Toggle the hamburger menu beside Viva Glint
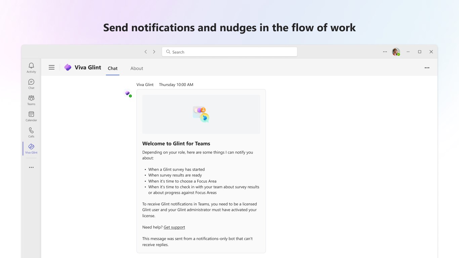Screen dimensions: 459x258 (x=51, y=68)
